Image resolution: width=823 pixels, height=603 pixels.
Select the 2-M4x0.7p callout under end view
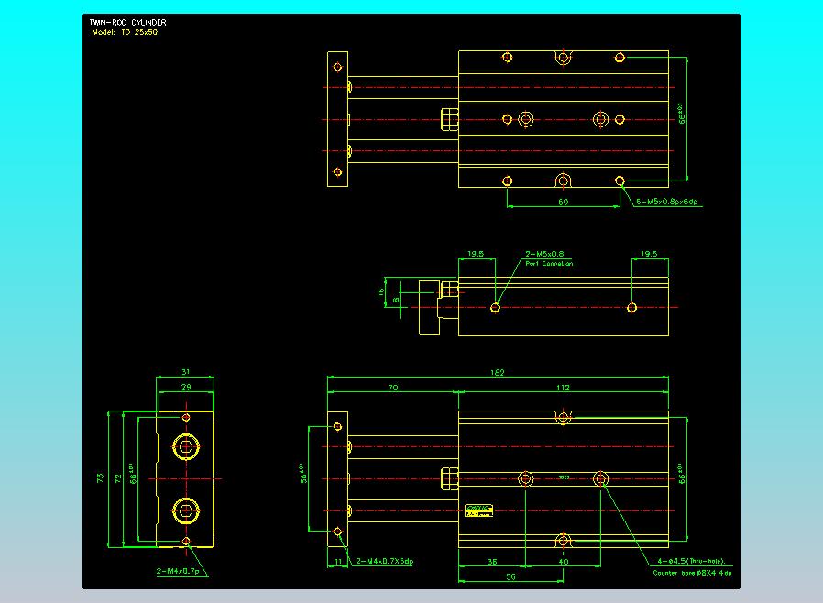pyautogui.click(x=178, y=571)
